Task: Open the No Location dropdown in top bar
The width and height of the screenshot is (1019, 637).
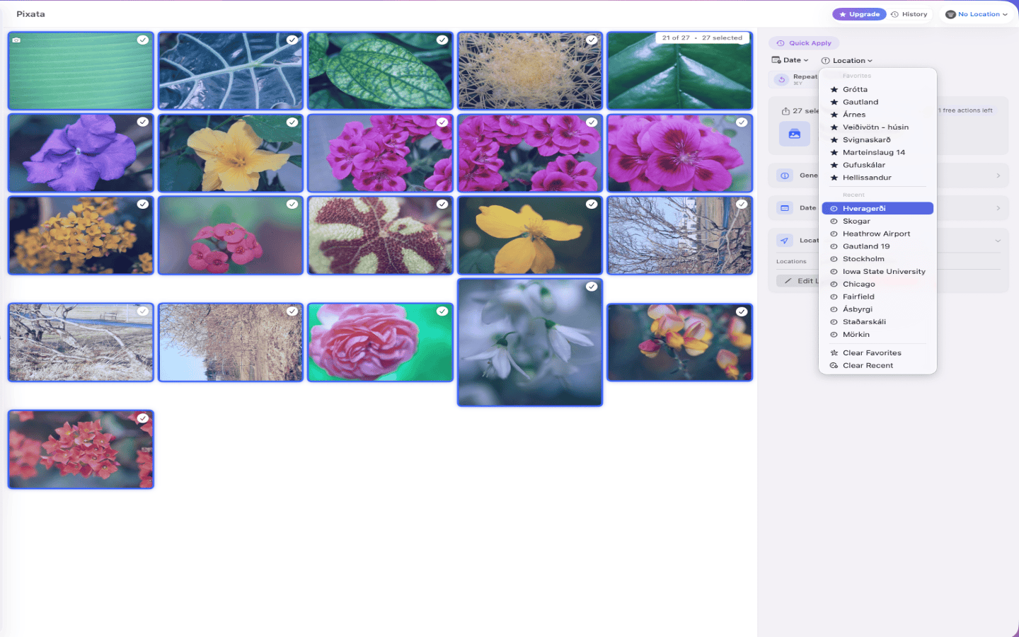Action: pos(977,13)
